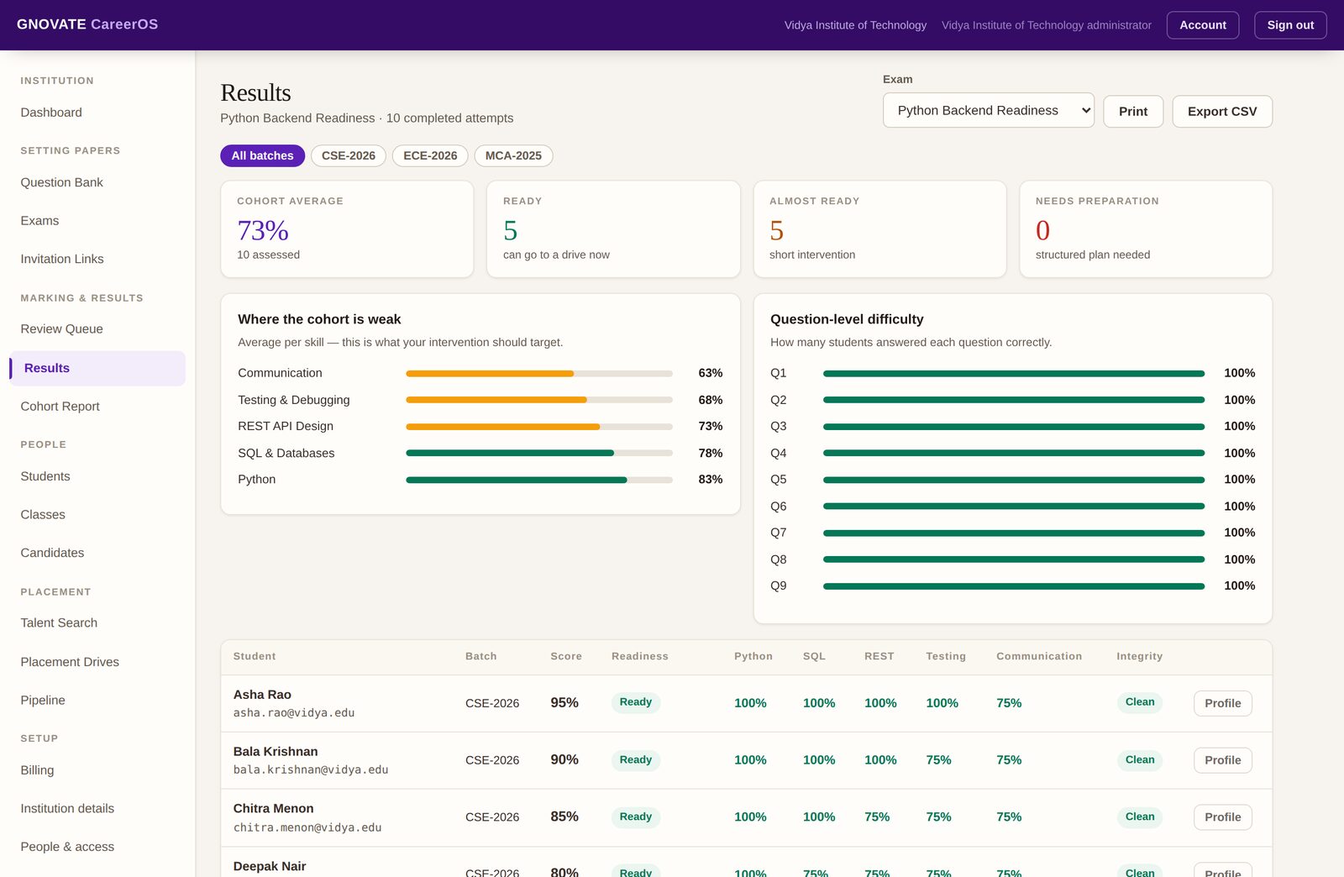
Task: Select the All batches filter
Action: [262, 155]
